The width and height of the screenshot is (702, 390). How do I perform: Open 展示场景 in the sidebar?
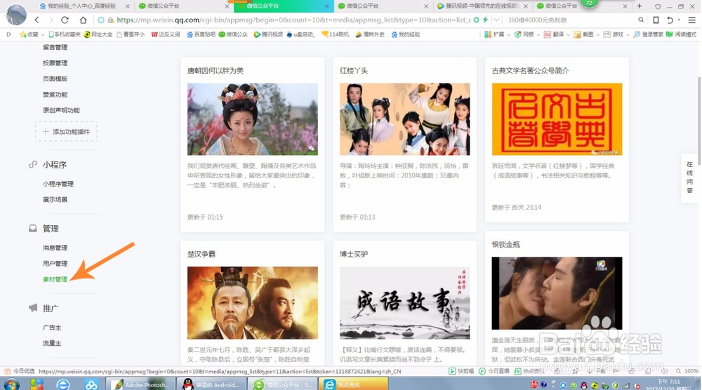click(x=55, y=199)
